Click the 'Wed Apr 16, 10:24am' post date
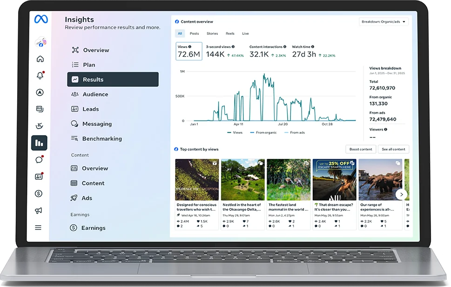This screenshot has width=451, height=287. tap(195, 215)
